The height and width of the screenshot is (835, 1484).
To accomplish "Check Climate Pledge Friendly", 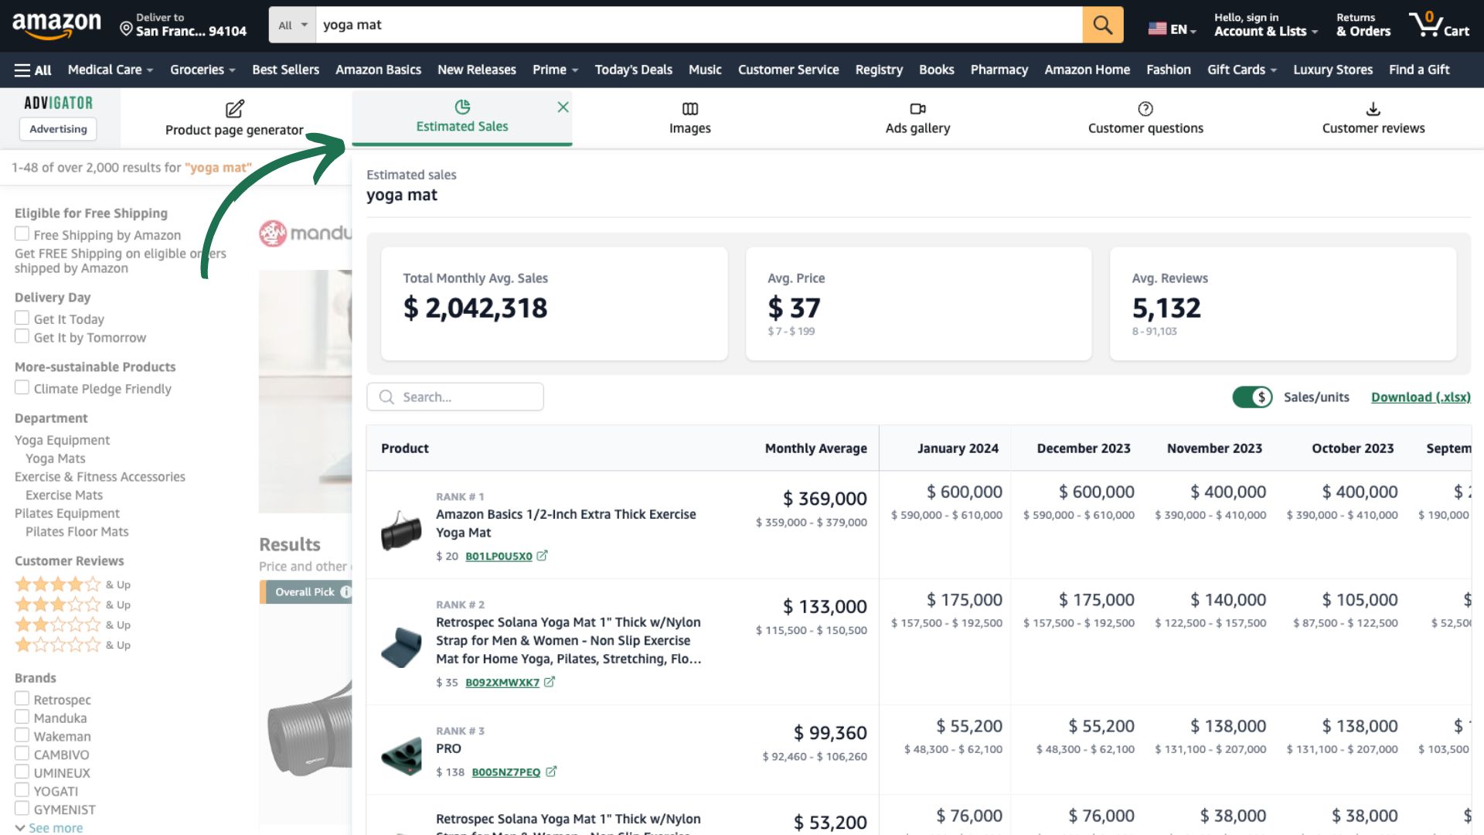I will 22,388.
